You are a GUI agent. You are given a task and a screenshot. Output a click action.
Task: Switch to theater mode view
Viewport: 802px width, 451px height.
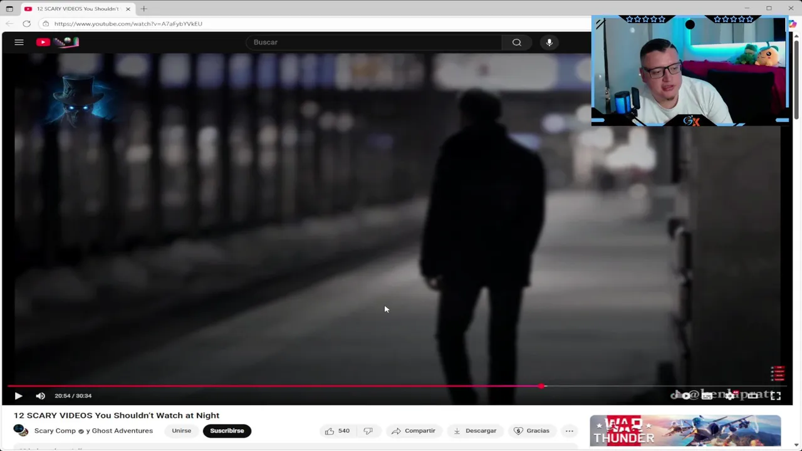(x=753, y=395)
